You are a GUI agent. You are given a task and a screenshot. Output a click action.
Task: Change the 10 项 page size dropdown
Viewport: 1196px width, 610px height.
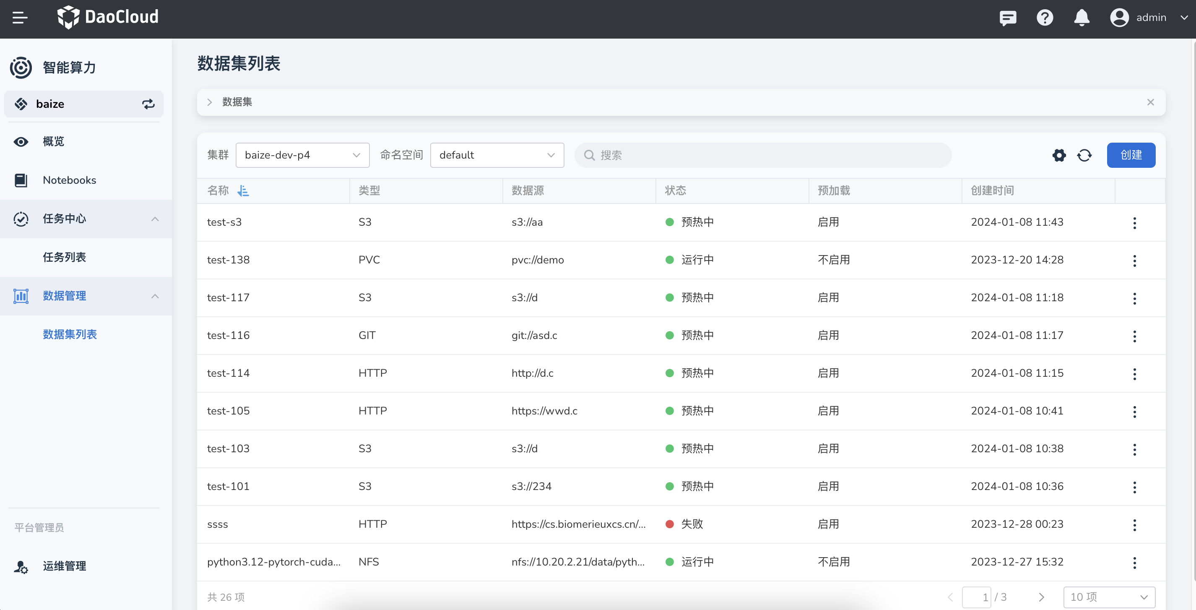(x=1109, y=597)
